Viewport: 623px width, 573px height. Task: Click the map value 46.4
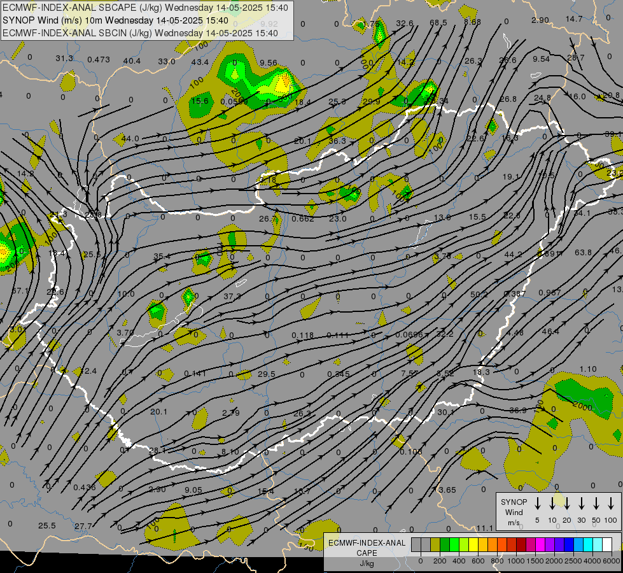click(550, 331)
